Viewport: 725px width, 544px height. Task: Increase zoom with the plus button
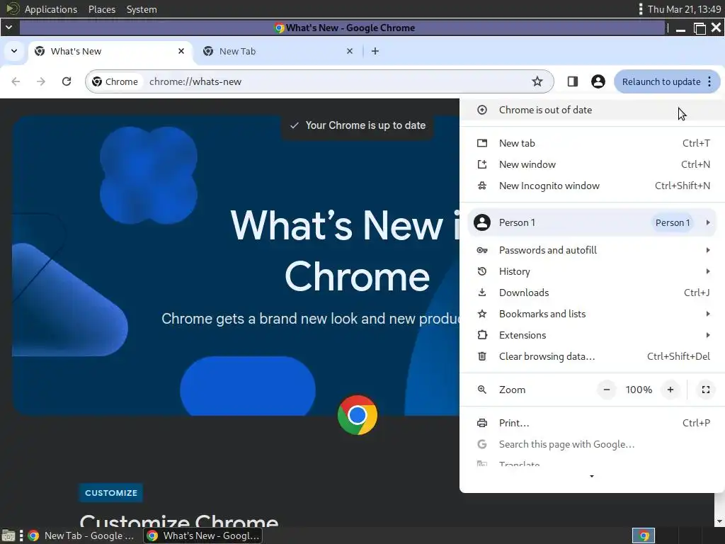670,390
